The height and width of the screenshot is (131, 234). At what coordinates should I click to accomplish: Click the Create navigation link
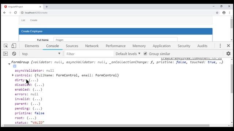coord(34,20)
